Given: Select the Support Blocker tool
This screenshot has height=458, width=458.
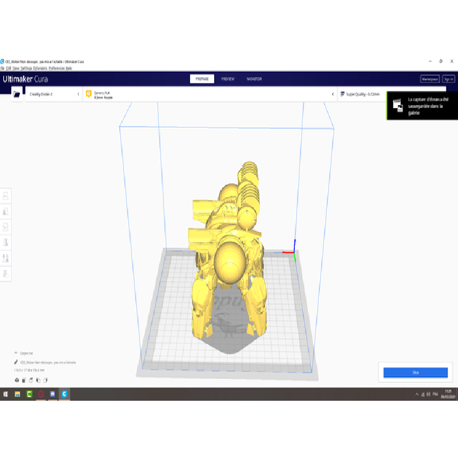Looking at the screenshot, I should click(6, 273).
